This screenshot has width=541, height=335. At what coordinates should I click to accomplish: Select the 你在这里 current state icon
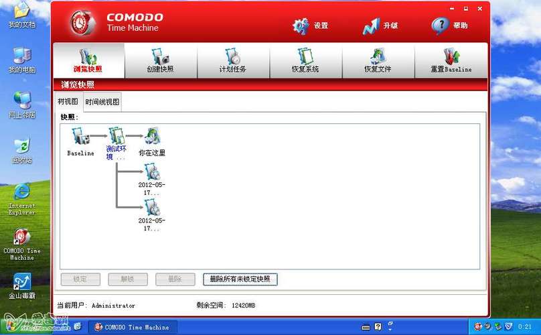click(152, 136)
